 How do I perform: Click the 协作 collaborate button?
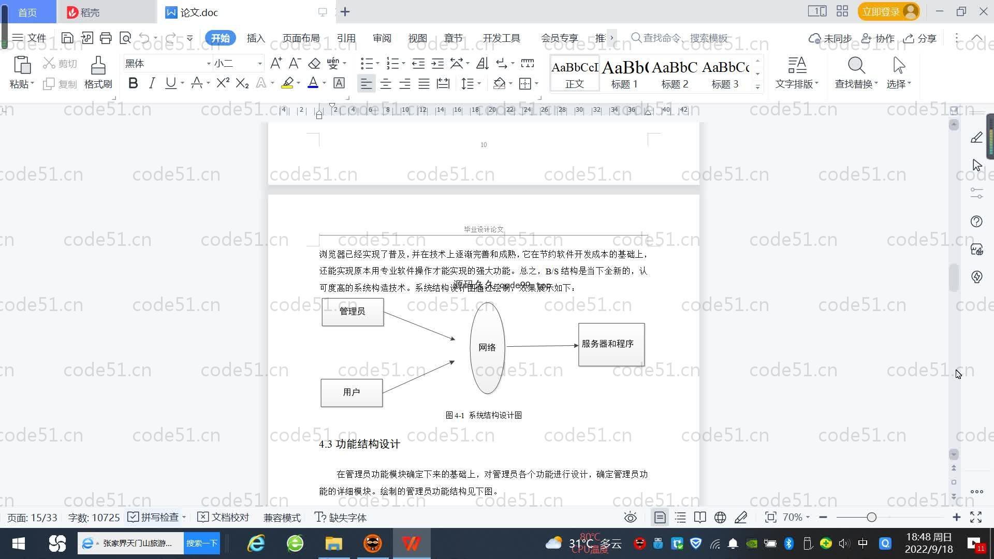pos(878,38)
